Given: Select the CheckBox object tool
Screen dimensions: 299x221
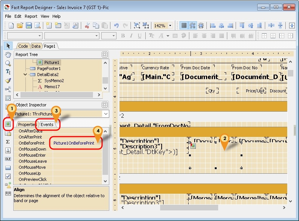Looking at the screenshot, I should (8, 176).
